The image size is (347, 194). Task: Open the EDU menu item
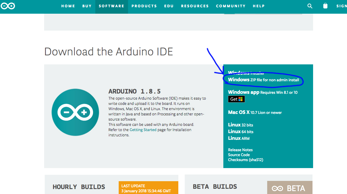tap(169, 6)
